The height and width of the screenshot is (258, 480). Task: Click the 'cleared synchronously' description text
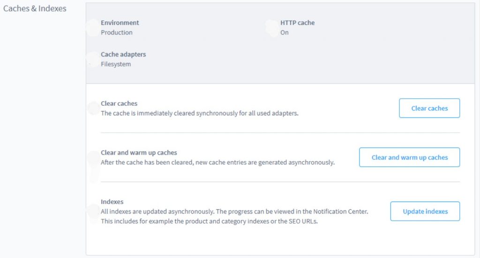pos(199,113)
